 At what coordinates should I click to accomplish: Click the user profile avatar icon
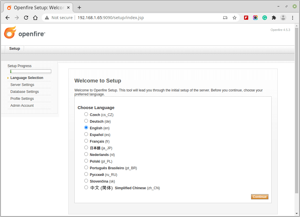(283, 18)
